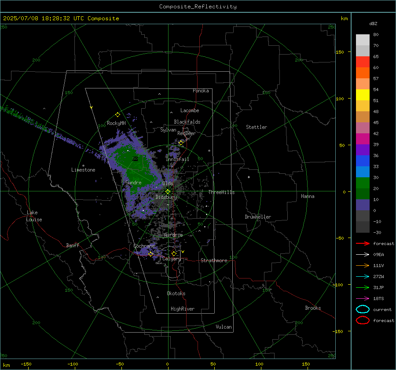
Task: Click the yellow diamond marker above Calgary
Action: point(174,253)
